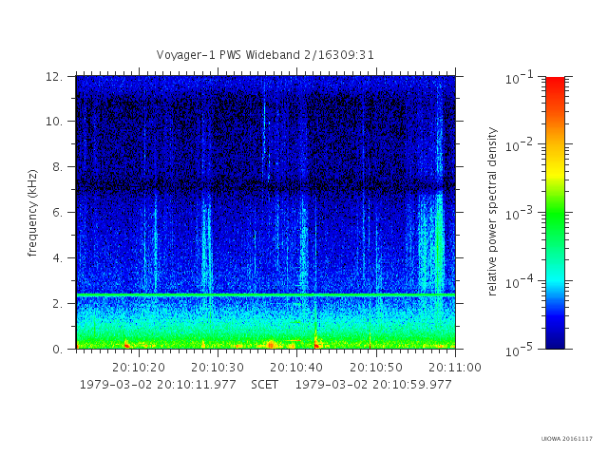Click the 20:11:00 time tick label
This screenshot has height=456, width=608.
455,368
